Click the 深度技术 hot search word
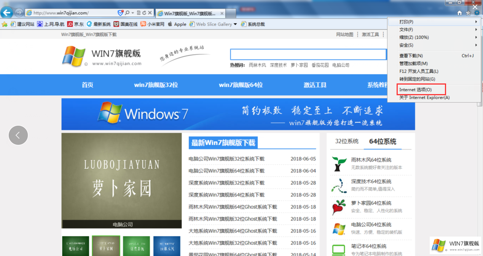Image resolution: width=483 pixels, height=256 pixels. click(x=278, y=65)
